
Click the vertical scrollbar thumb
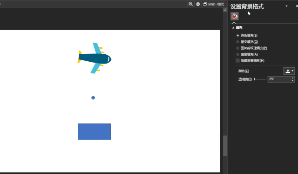225,146
